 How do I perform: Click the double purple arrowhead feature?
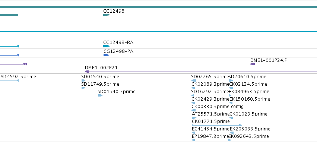pyautogui.click(x=25, y=64)
